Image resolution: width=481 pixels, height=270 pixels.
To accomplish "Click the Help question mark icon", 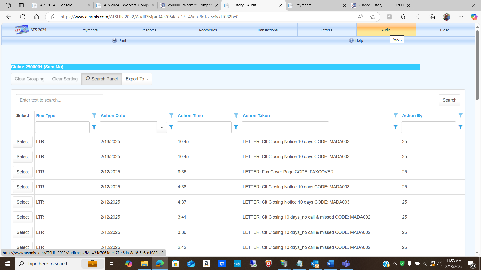I will click(351, 40).
